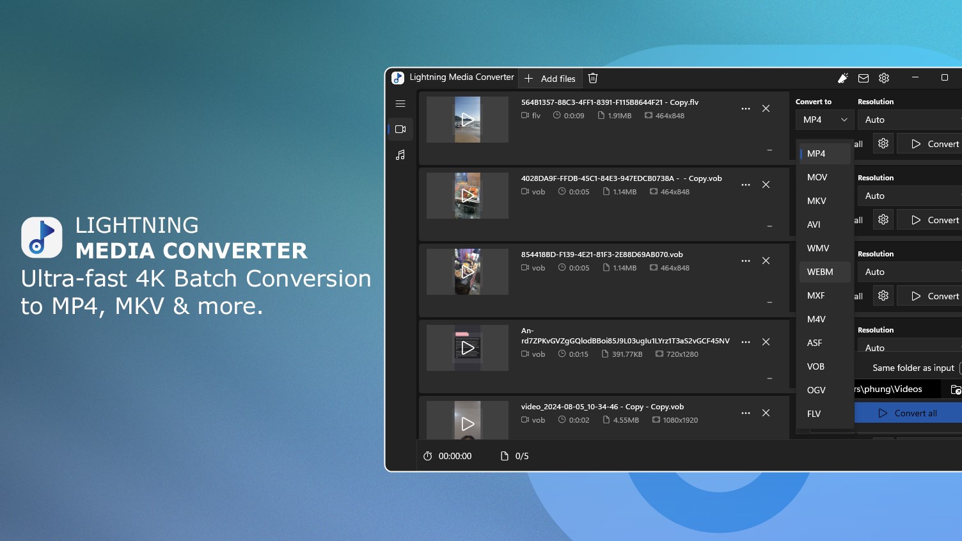Pick WMV from the format list

coord(824,248)
